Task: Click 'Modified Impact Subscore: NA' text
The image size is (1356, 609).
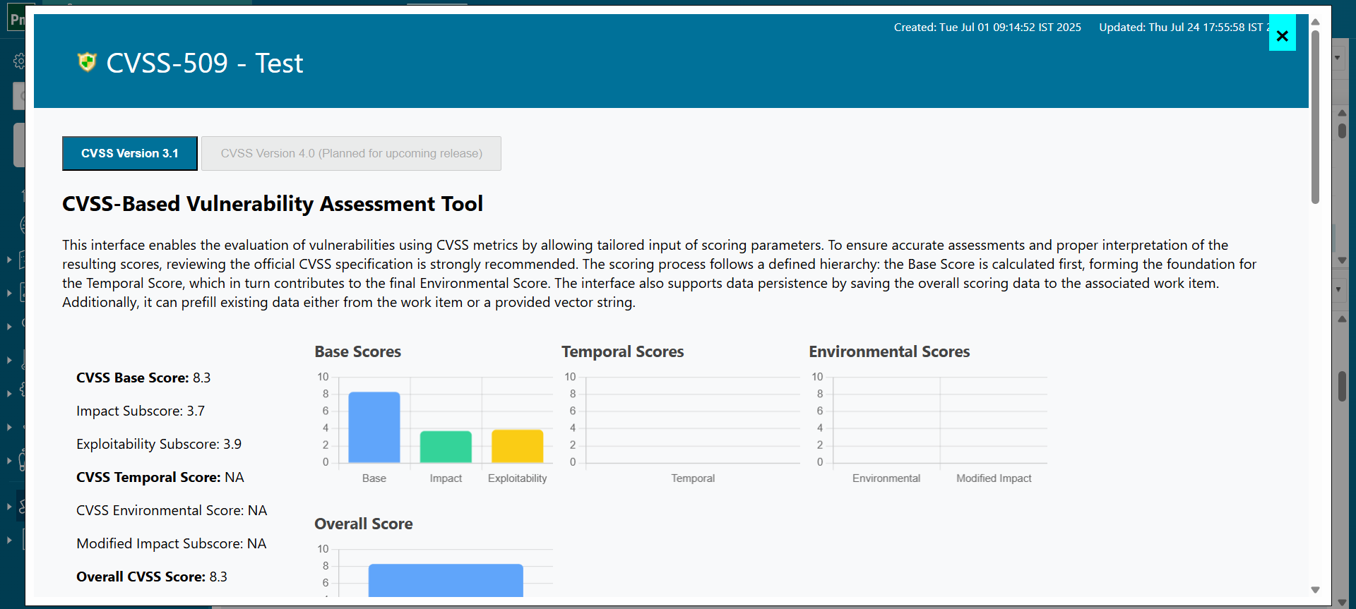Action: coord(172,543)
